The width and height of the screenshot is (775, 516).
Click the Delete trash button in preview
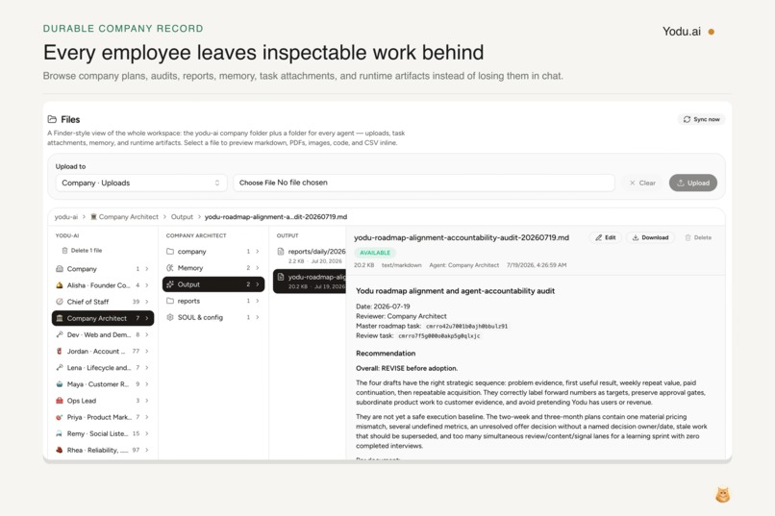tap(698, 237)
